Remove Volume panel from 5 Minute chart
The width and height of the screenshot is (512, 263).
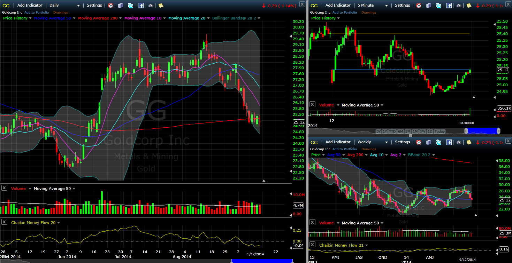point(312,104)
